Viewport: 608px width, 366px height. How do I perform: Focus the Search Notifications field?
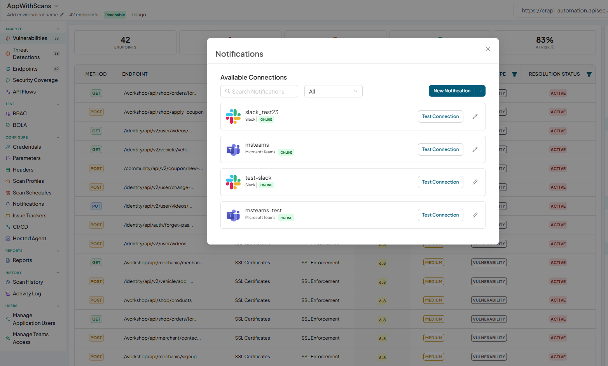pyautogui.click(x=259, y=91)
